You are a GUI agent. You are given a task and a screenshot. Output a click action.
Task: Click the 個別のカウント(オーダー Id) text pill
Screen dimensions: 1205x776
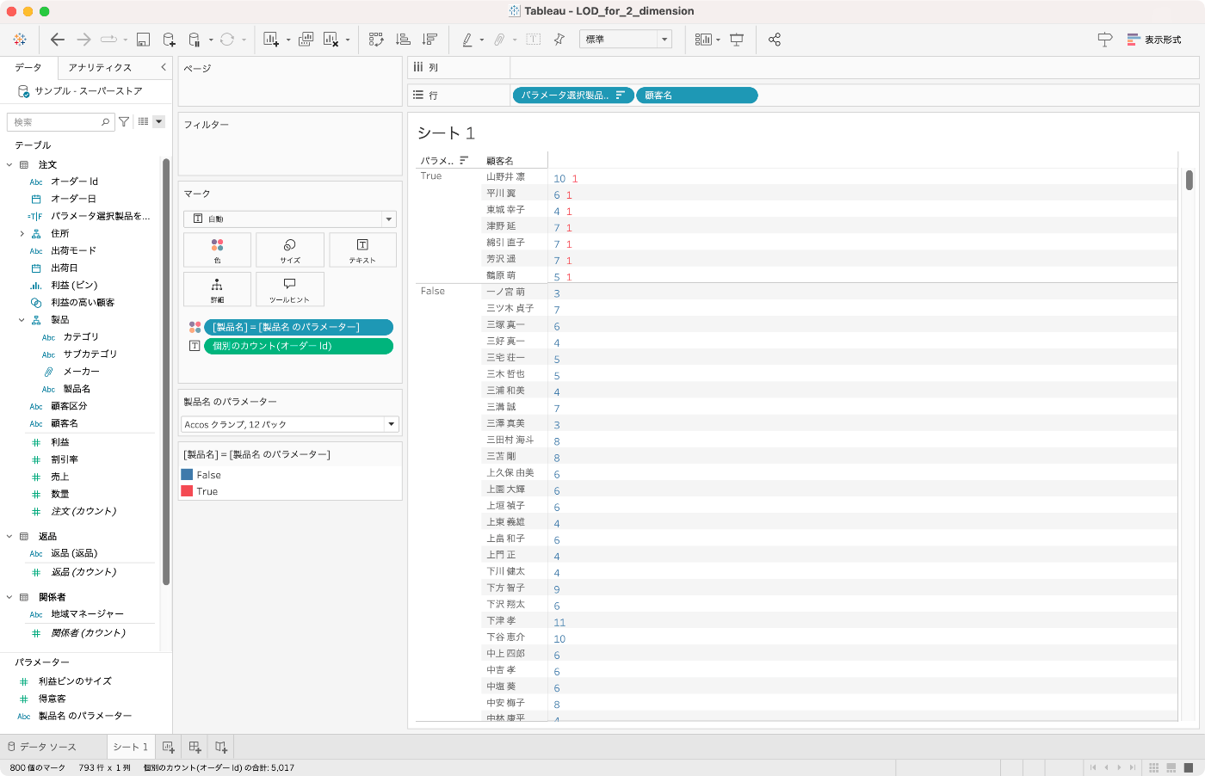point(299,346)
